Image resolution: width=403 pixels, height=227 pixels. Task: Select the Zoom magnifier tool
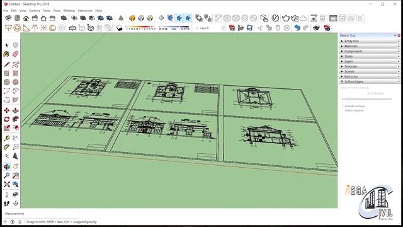pyautogui.click(x=7, y=175)
